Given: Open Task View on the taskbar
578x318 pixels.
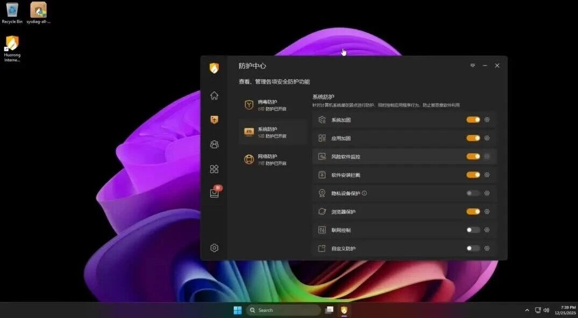Looking at the screenshot, I should [329, 310].
